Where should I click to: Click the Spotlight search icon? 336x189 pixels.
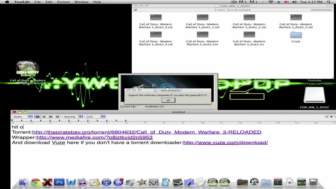tap(329, 2)
